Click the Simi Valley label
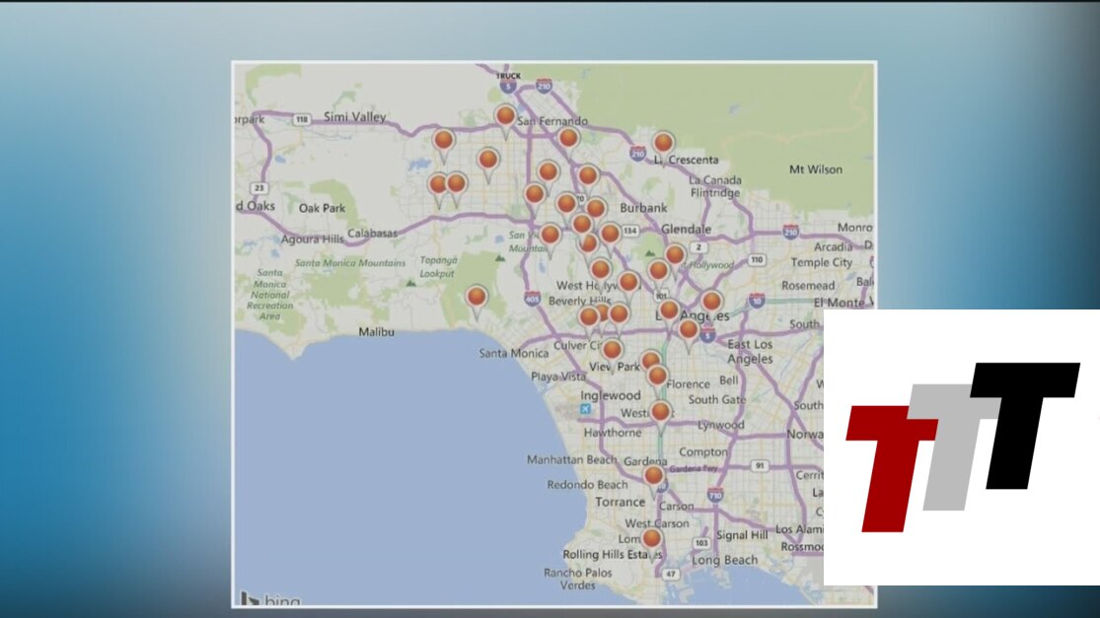 [x=355, y=117]
